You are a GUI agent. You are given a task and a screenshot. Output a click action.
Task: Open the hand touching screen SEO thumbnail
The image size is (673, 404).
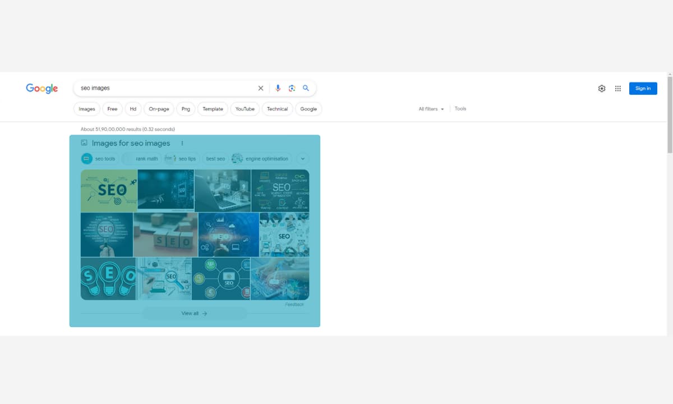click(166, 191)
